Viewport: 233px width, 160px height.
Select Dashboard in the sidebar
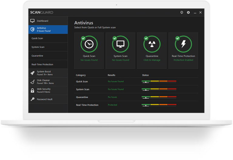coord(48,21)
